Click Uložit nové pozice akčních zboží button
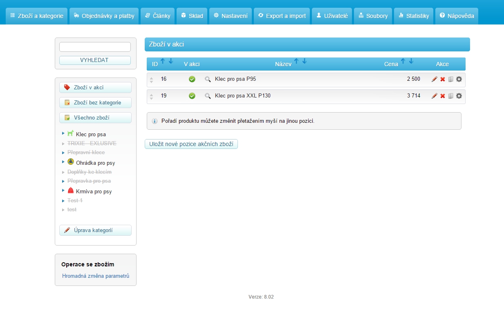Image resolution: width=504 pixels, height=310 pixels. coord(191,144)
